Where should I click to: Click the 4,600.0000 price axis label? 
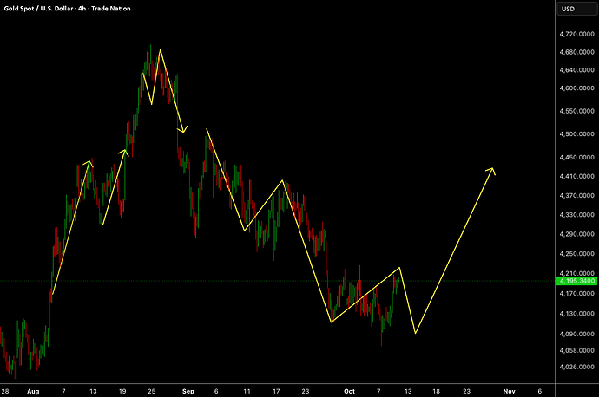coord(576,88)
